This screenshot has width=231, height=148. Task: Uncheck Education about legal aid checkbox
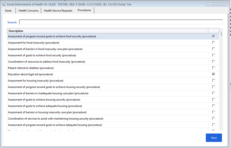(x=213, y=74)
